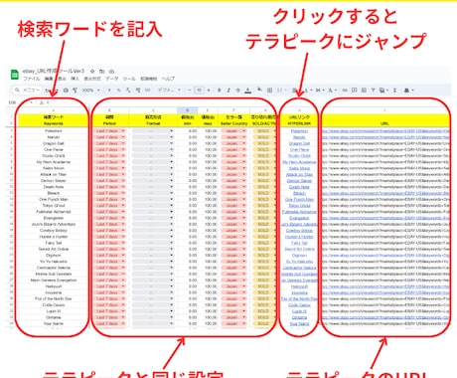Click the menu search box
The height and width of the screenshot is (378, 457).
(27, 91)
